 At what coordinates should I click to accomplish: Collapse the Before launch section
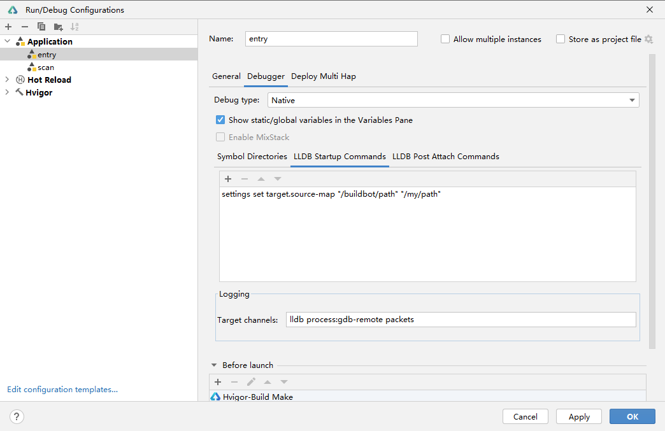(214, 365)
